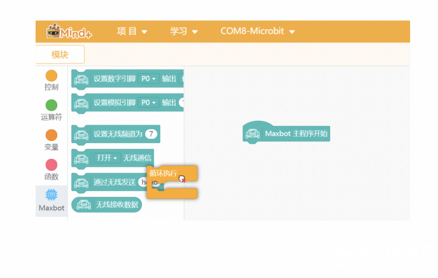Select the Maxbot chip category icon

[x=51, y=195]
